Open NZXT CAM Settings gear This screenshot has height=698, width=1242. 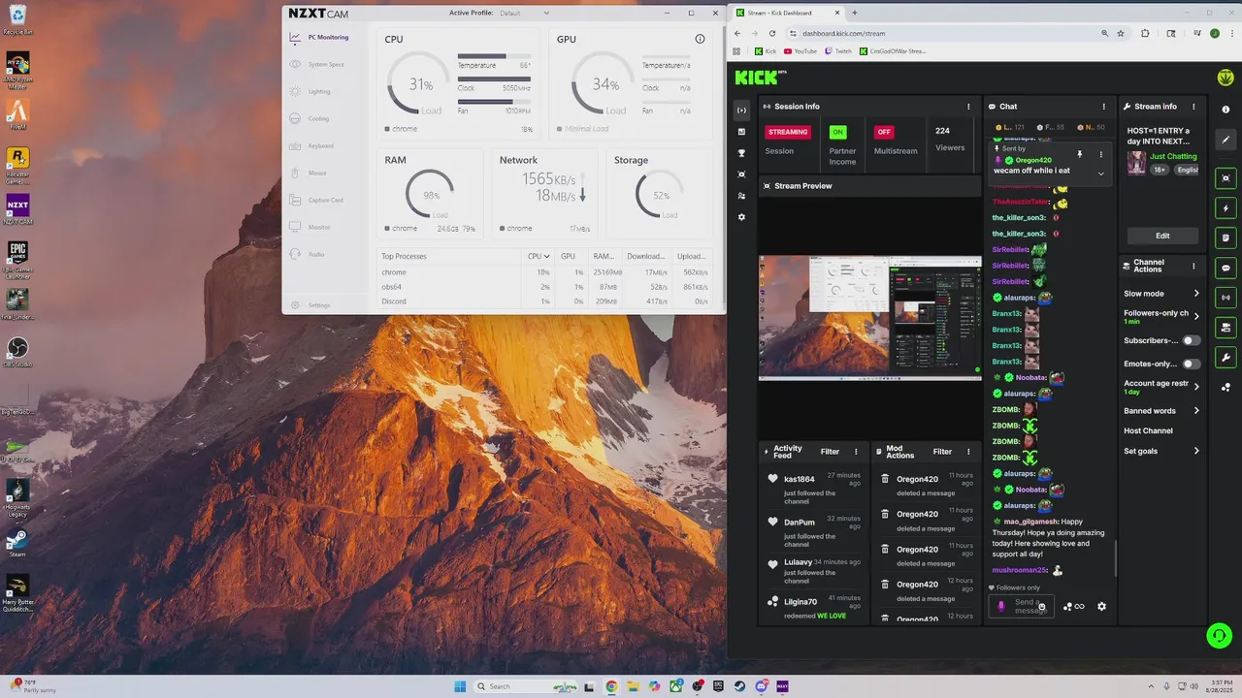coord(296,305)
